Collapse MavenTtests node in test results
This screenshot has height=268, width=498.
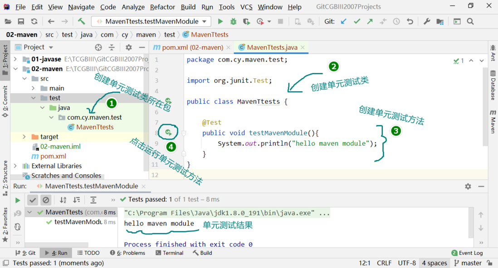tap(29, 212)
